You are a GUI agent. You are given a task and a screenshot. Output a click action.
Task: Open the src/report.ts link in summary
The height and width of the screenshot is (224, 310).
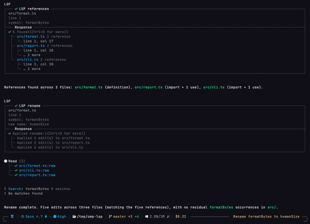pos(149,87)
